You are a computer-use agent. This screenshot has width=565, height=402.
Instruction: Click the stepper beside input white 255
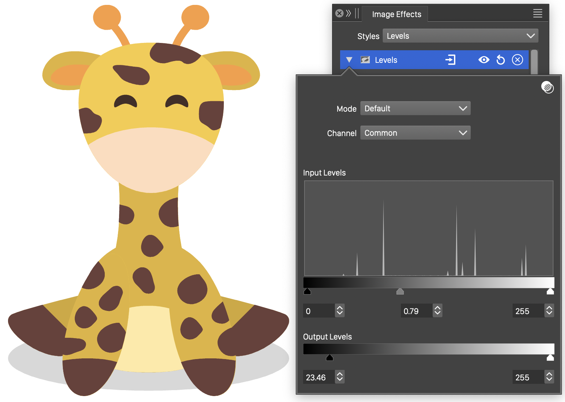(x=549, y=311)
